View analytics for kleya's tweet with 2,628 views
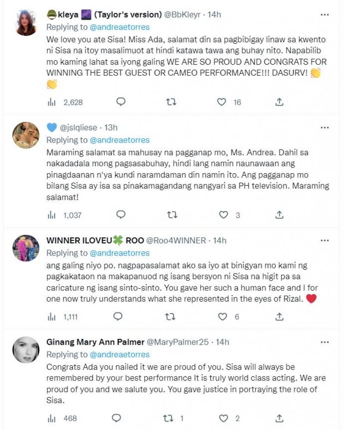Viewport: 345px width, 430px height. pyautogui.click(x=52, y=103)
